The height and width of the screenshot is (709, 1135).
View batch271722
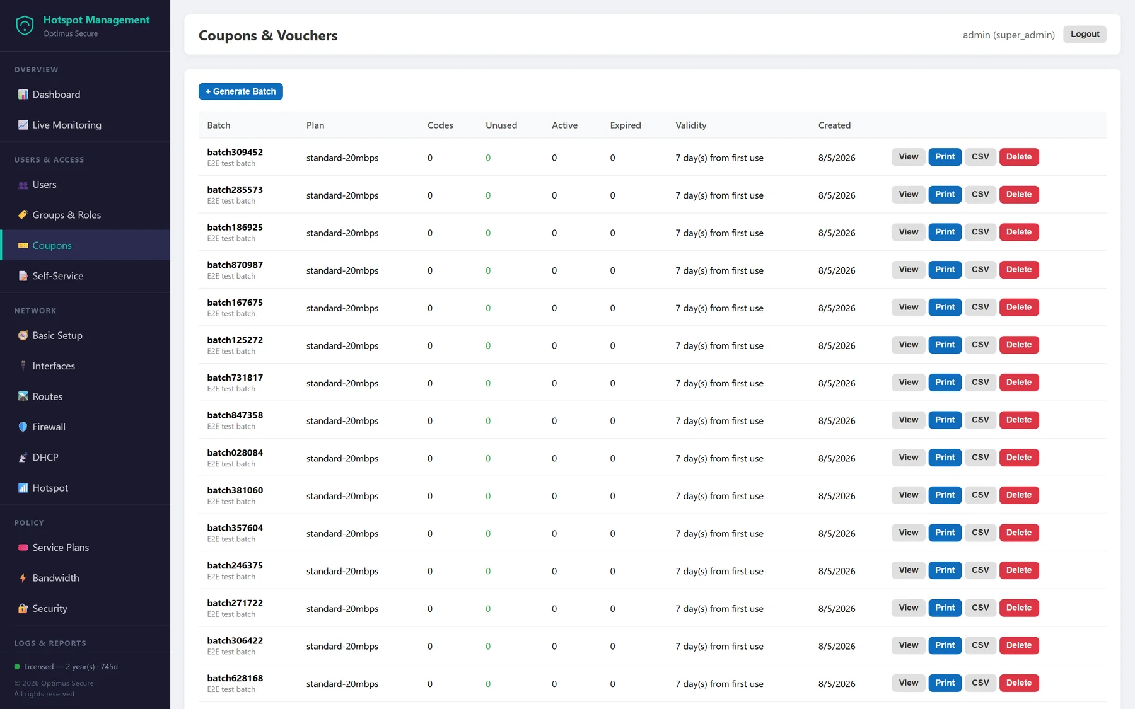point(908,608)
